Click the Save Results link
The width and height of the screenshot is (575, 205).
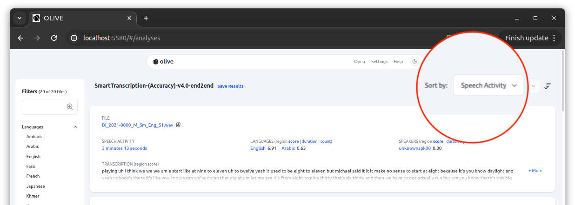click(230, 86)
